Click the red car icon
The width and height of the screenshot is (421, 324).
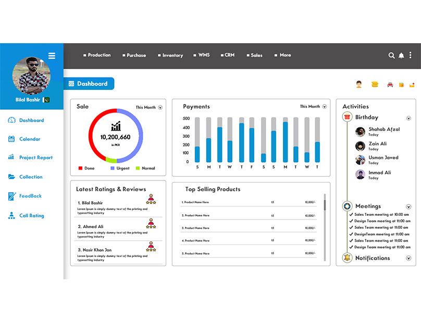390,84
